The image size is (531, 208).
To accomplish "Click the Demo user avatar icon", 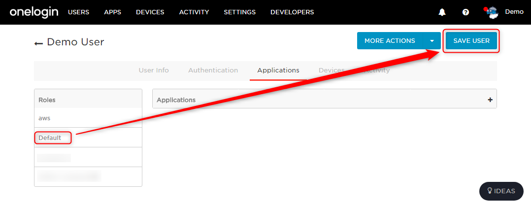I will (492, 12).
